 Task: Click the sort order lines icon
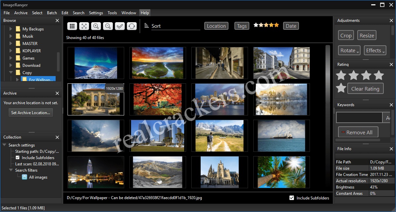(146, 25)
